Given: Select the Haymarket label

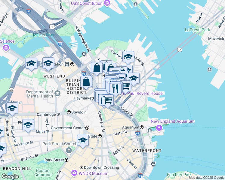Looking at the screenshot, I should point(83,98).
